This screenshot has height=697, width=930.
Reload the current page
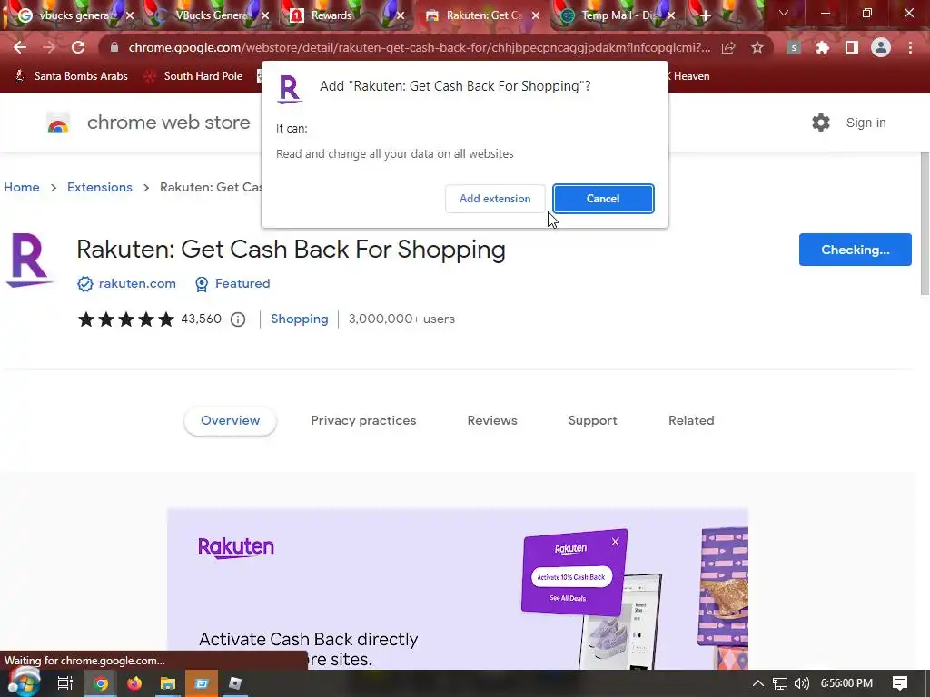(x=78, y=47)
